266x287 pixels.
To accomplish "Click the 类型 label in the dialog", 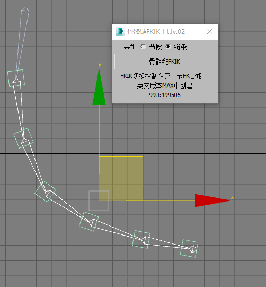I will click(130, 47).
